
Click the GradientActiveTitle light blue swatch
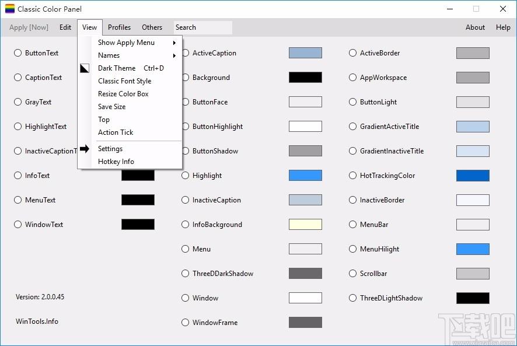tap(473, 127)
